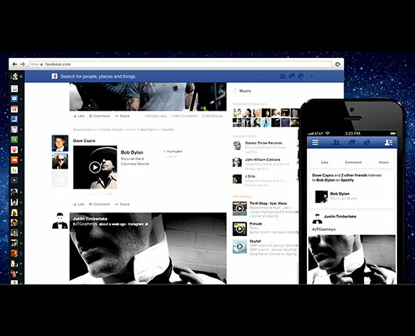The width and height of the screenshot is (415, 336).
Task: Click the Facebook logo icon in header
Action: 54,76
